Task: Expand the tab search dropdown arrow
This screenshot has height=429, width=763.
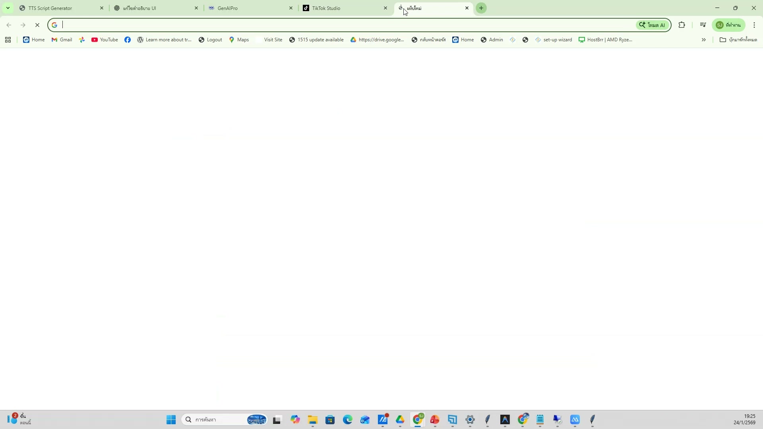Action: tap(8, 8)
